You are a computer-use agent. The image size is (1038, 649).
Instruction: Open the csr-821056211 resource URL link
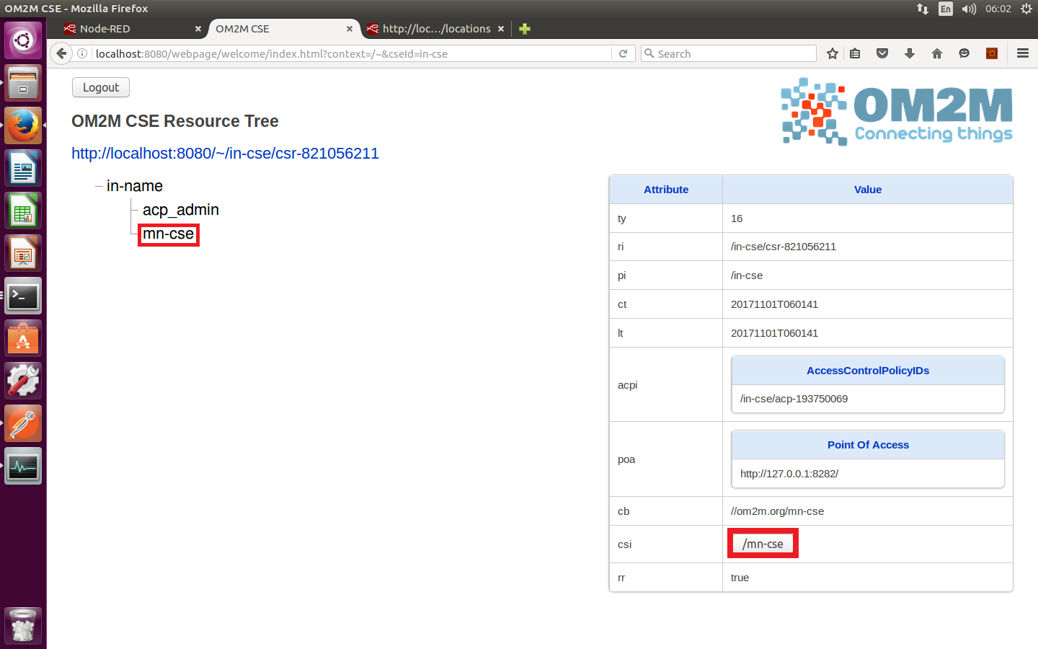coord(225,154)
